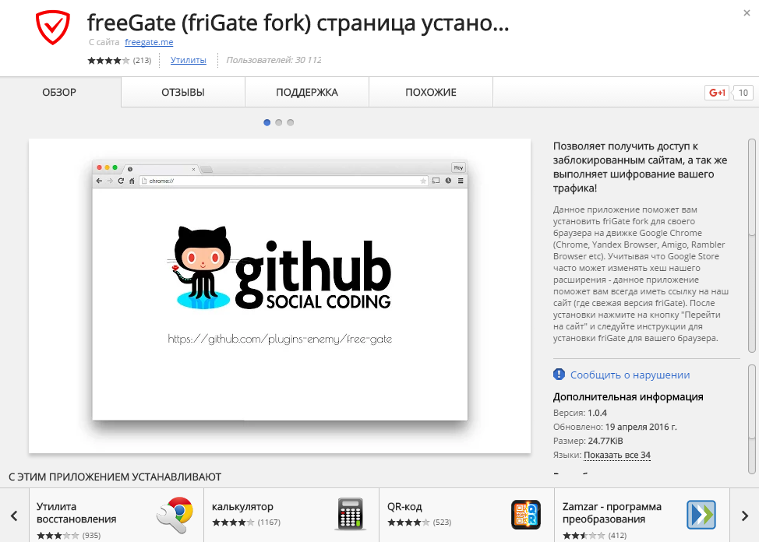Show next related apps with right arrow

point(744,516)
